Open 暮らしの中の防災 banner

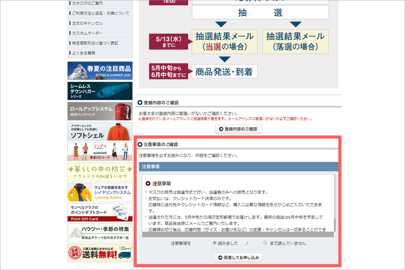click(100, 172)
